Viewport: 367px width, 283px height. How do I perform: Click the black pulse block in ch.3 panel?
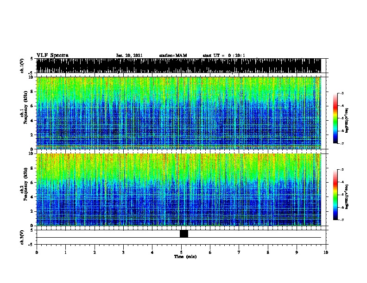(184, 234)
